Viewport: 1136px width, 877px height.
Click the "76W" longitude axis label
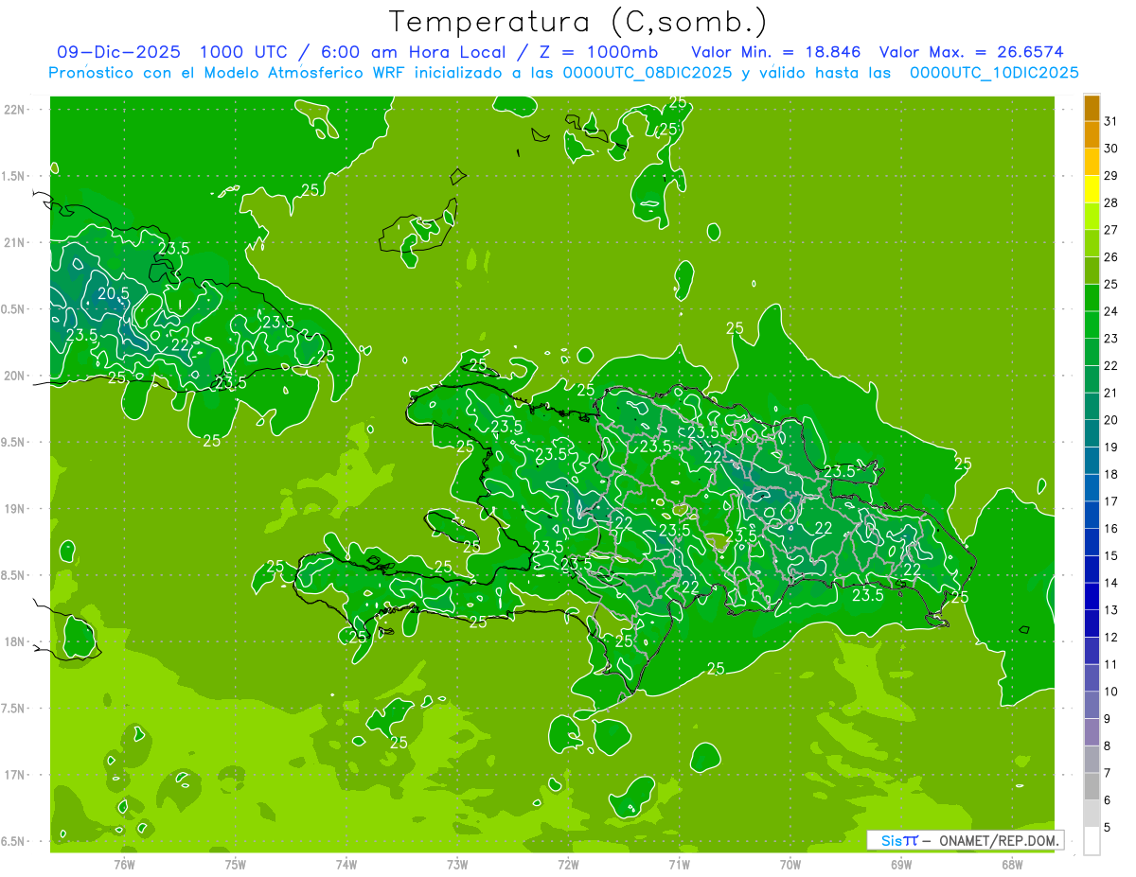pos(124,865)
